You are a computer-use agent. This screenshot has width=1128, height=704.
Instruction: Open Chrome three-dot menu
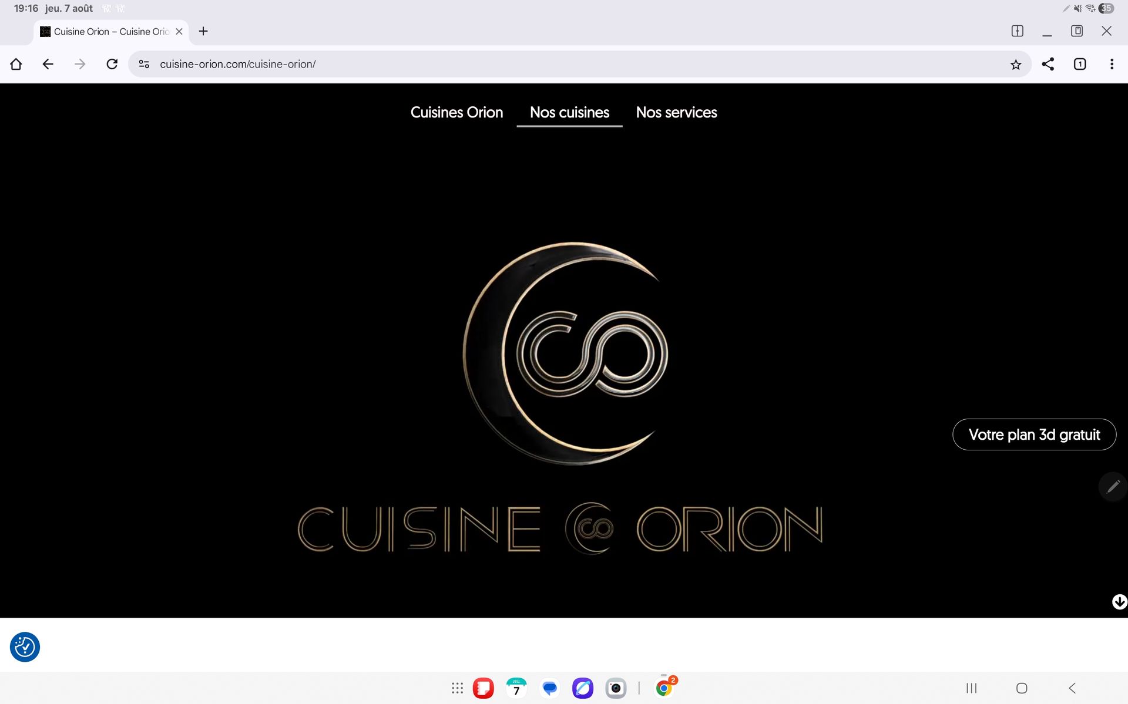(x=1112, y=64)
